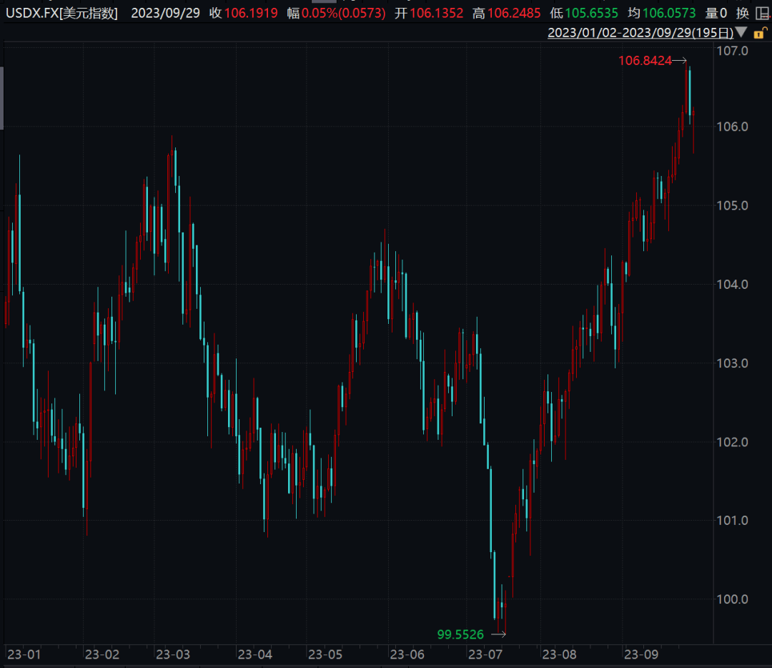Click the 23-05 date axis label
Screen dimensions: 772x668
pyautogui.click(x=325, y=654)
